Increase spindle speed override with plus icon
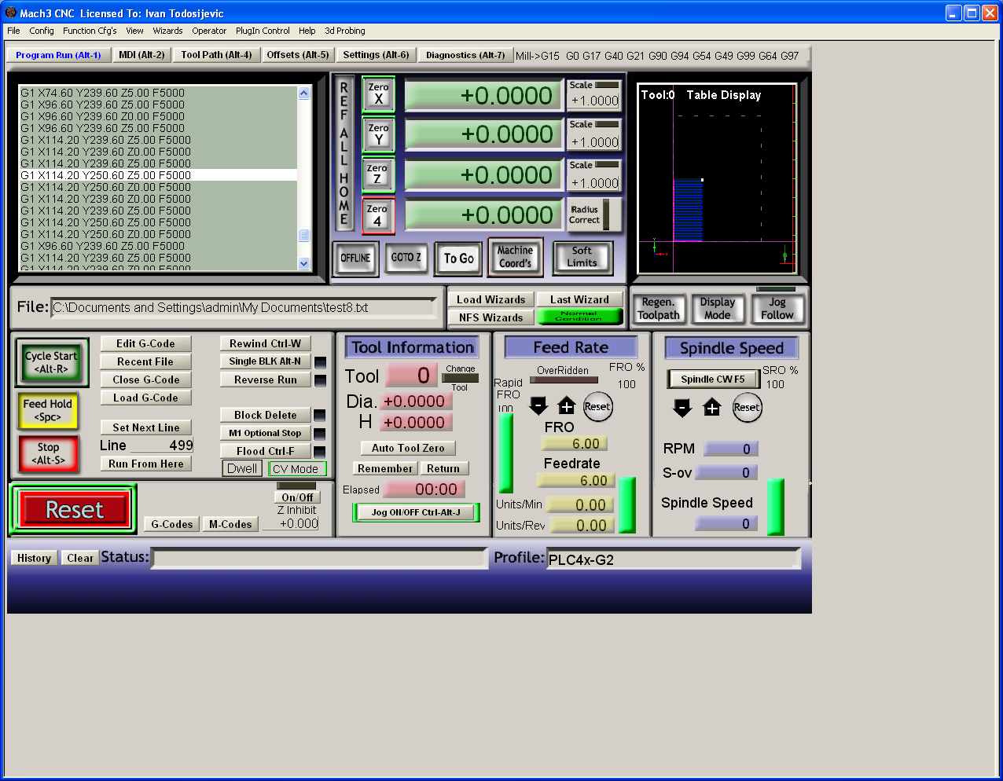Viewport: 1003px width, 781px height. 712,407
